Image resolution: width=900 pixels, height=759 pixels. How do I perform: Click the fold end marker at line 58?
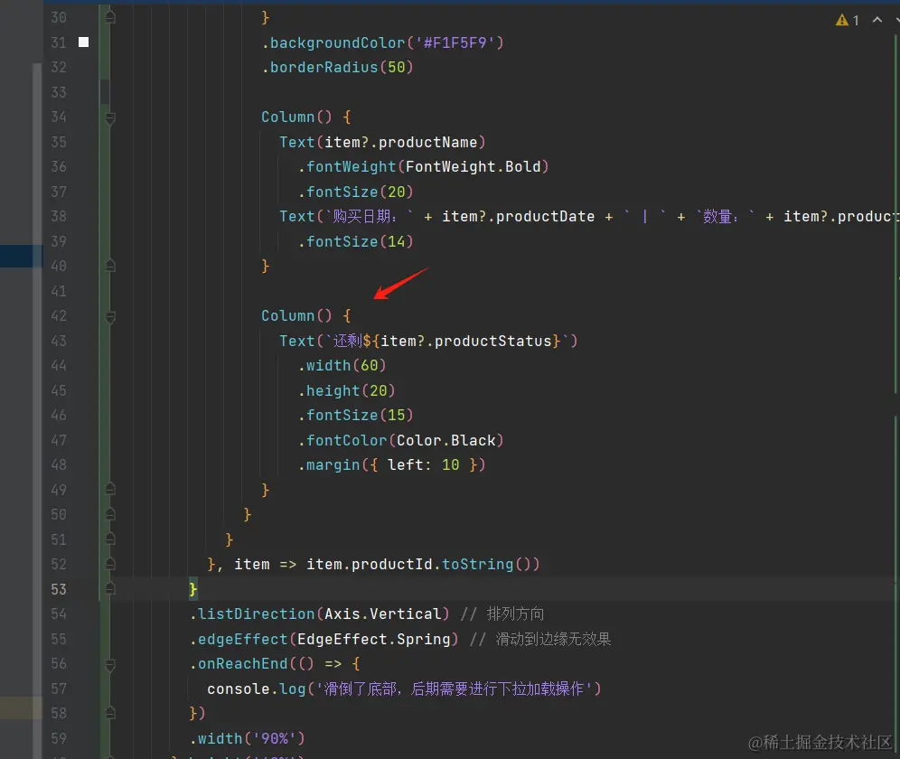click(110, 713)
